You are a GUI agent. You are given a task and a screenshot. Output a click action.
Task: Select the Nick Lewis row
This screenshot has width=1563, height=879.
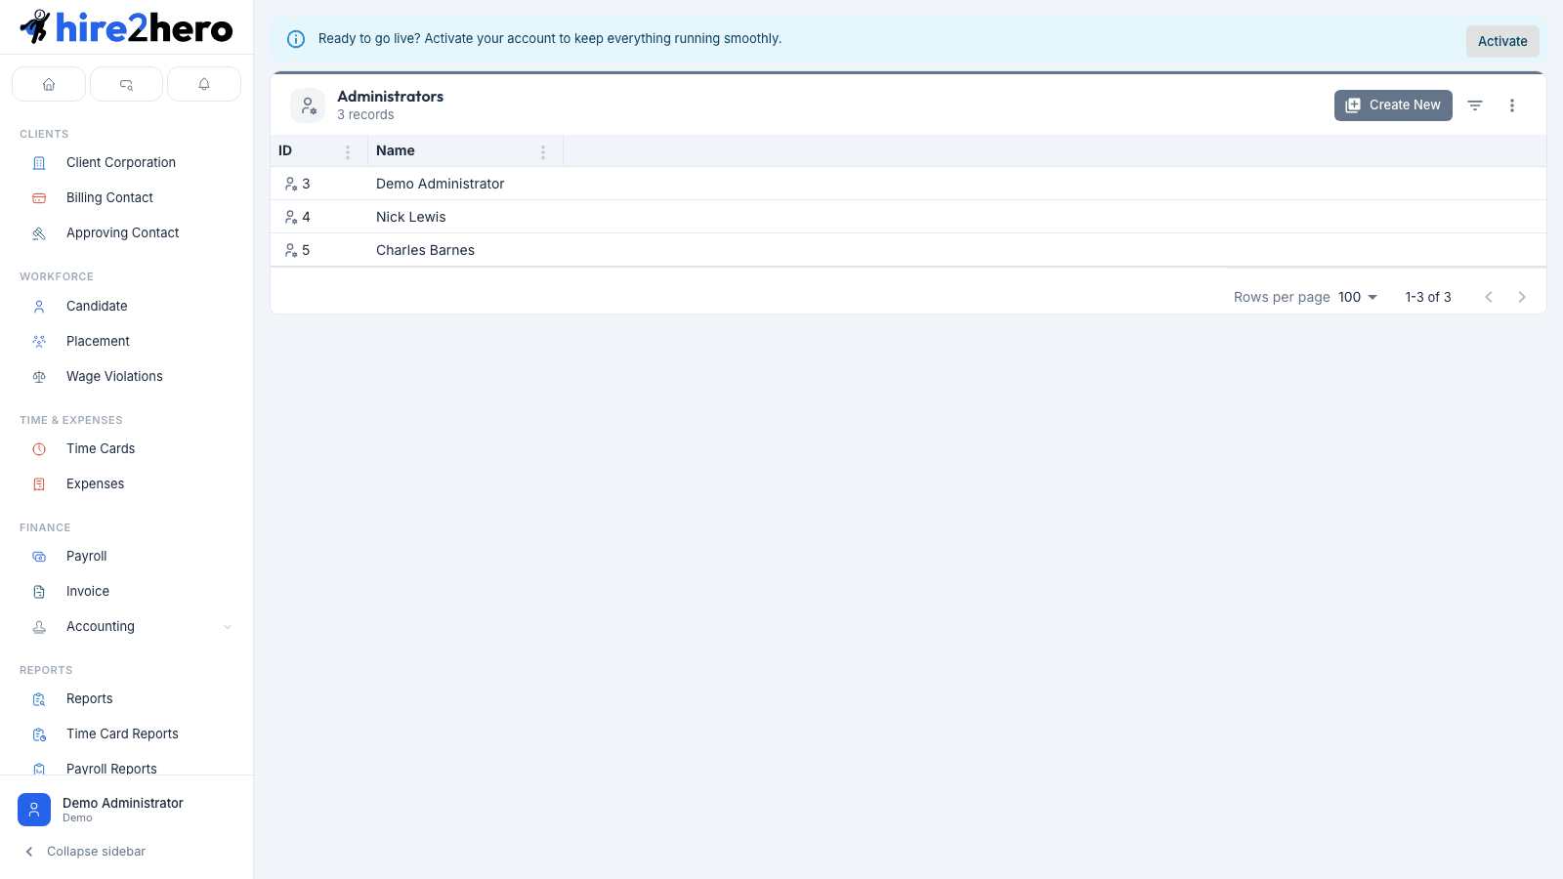pyautogui.click(x=908, y=217)
